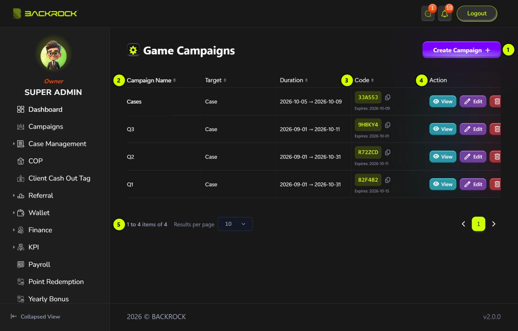
Task: Click the 82F482 code badge
Action: 368,180
